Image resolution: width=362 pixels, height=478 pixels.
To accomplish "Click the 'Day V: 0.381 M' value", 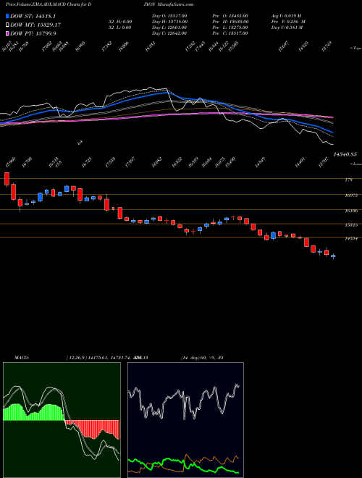I will click(x=287, y=28).
